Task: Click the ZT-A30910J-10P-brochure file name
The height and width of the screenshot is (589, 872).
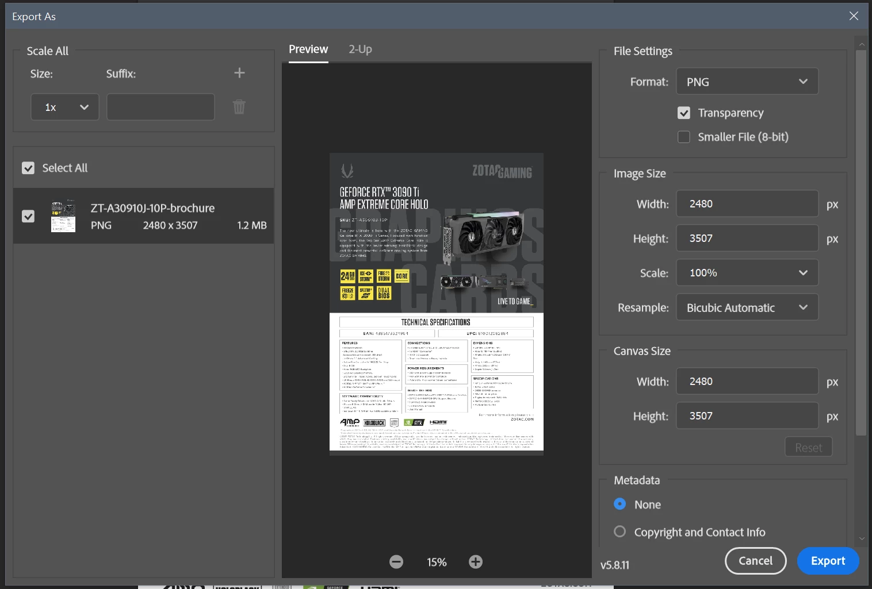Action: pos(152,208)
